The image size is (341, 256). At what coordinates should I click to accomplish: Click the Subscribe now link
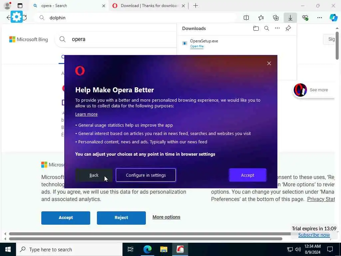click(x=314, y=235)
